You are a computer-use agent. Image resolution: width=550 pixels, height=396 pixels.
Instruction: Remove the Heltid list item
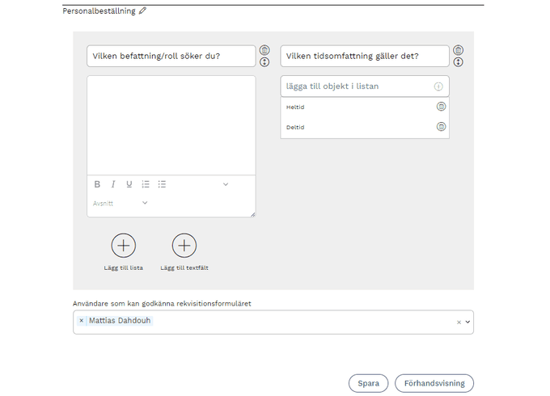(x=441, y=107)
